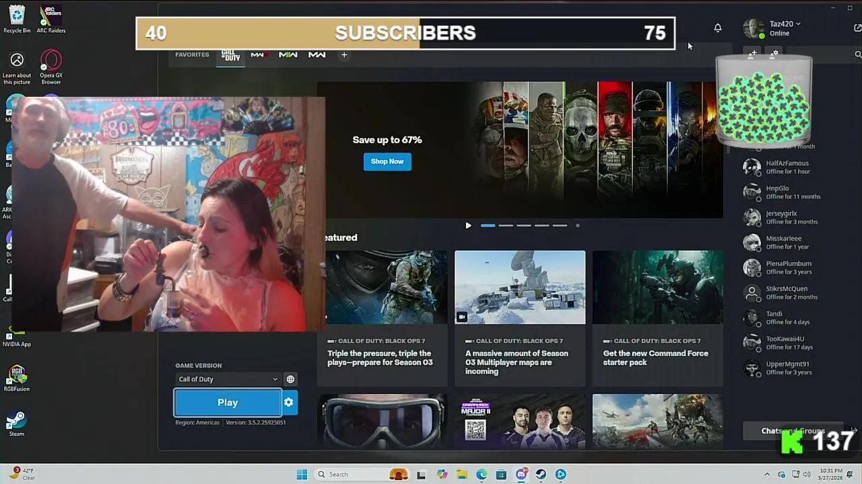Select the MWIII game tab
Image resolution: width=862 pixels, height=484 pixels.
259,54
